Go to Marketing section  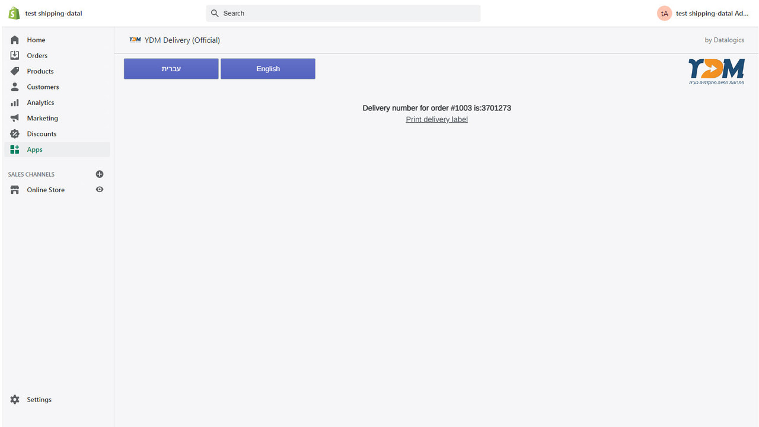42,118
